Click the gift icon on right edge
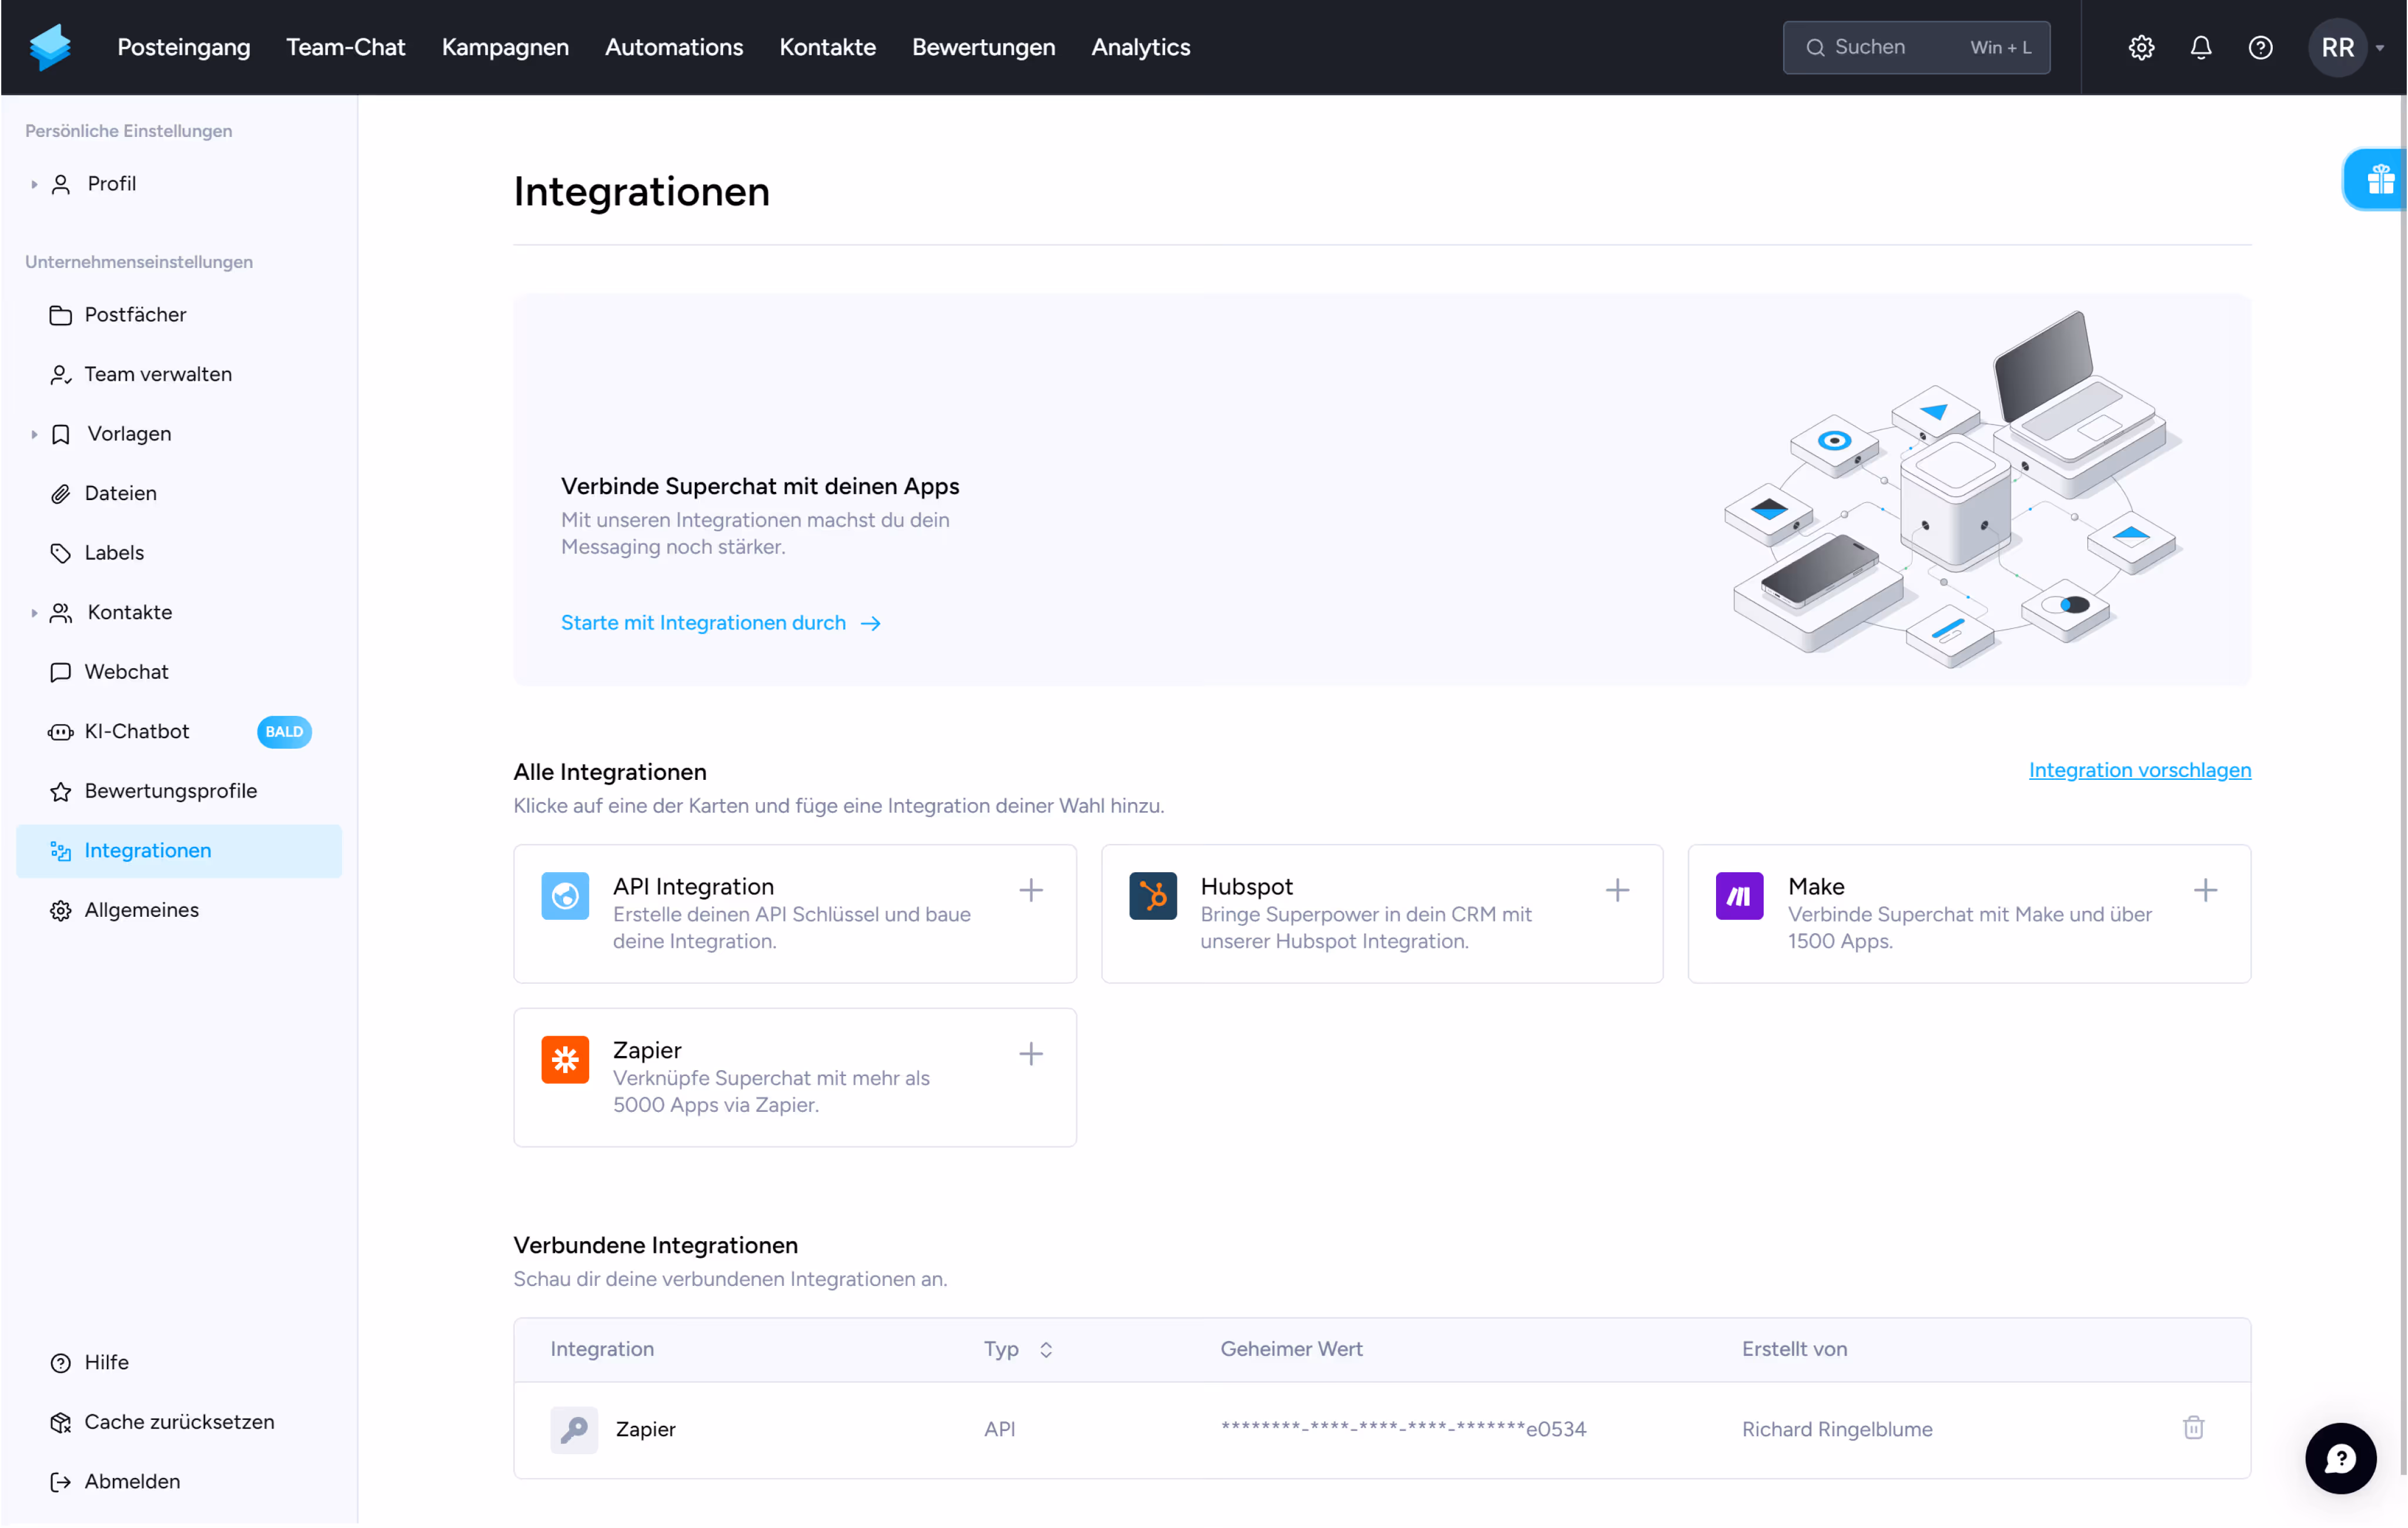Viewport: 2408px width, 1528px height. point(2380,180)
